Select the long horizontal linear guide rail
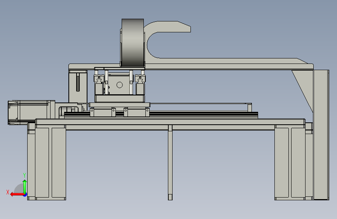 pyautogui.click(x=161, y=115)
